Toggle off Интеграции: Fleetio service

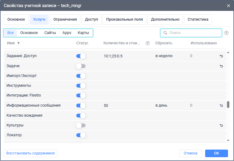point(81,95)
